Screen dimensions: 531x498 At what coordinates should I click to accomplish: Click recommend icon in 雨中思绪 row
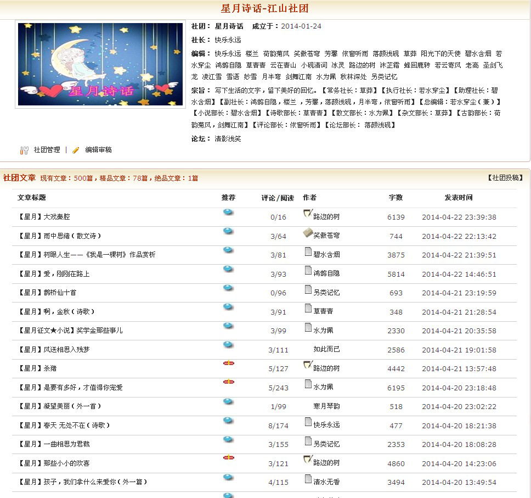(229, 231)
